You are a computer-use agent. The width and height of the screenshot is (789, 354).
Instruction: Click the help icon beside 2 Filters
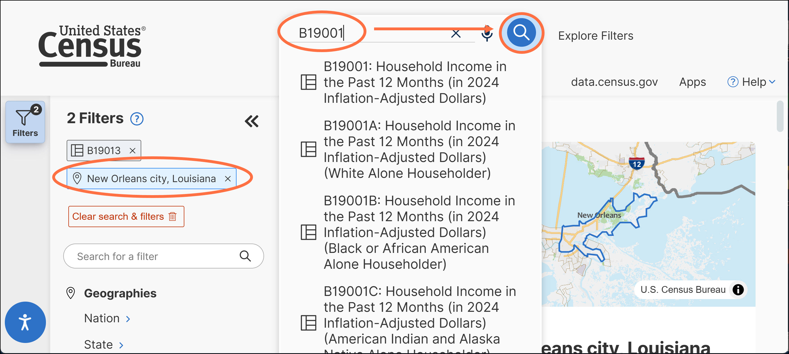click(x=137, y=119)
